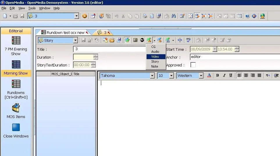Viewport: 280px width, 156px height.
Task: Toggle underline text formatting
Action: tap(231, 75)
